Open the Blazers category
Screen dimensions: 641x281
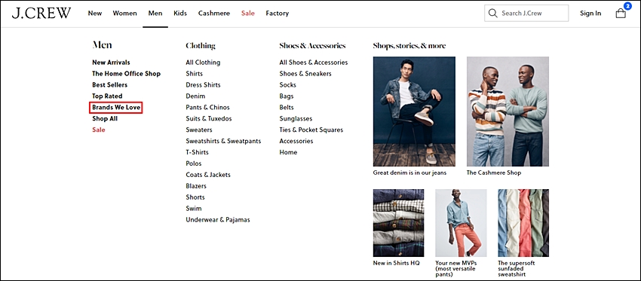[196, 186]
